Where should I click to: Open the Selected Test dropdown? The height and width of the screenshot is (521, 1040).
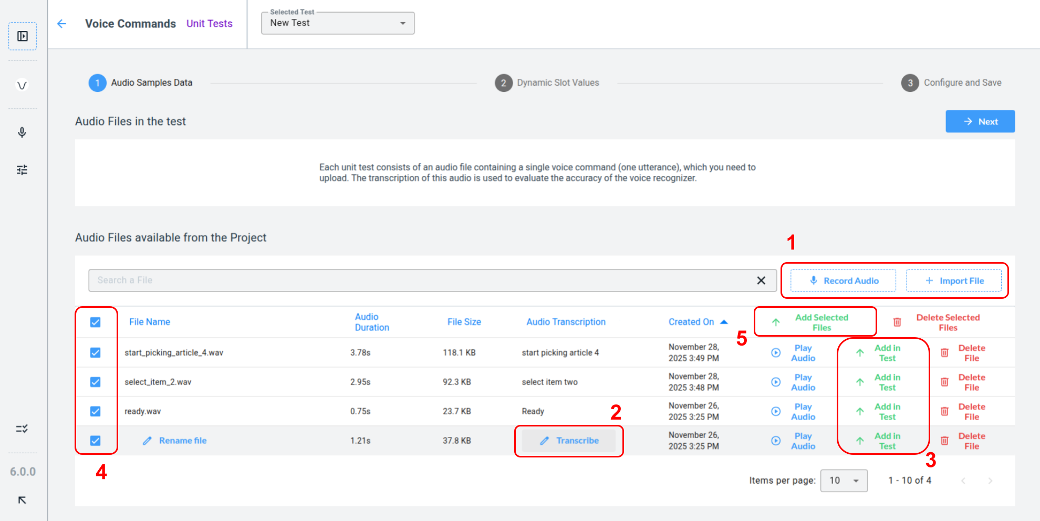(x=338, y=23)
